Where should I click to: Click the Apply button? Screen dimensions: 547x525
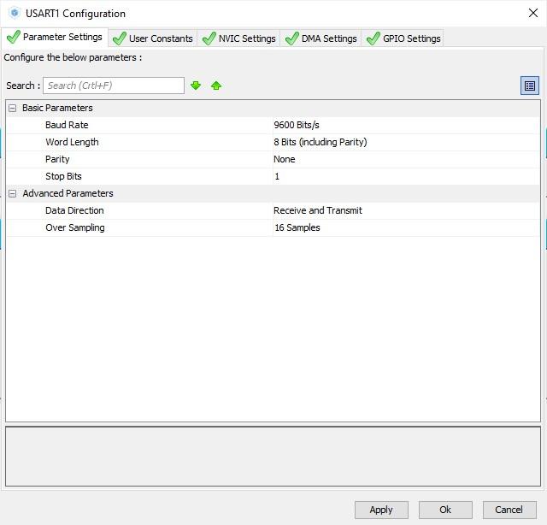click(381, 510)
